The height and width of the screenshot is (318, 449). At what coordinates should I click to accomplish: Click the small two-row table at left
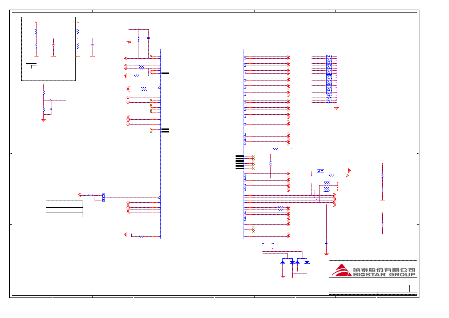64,209
